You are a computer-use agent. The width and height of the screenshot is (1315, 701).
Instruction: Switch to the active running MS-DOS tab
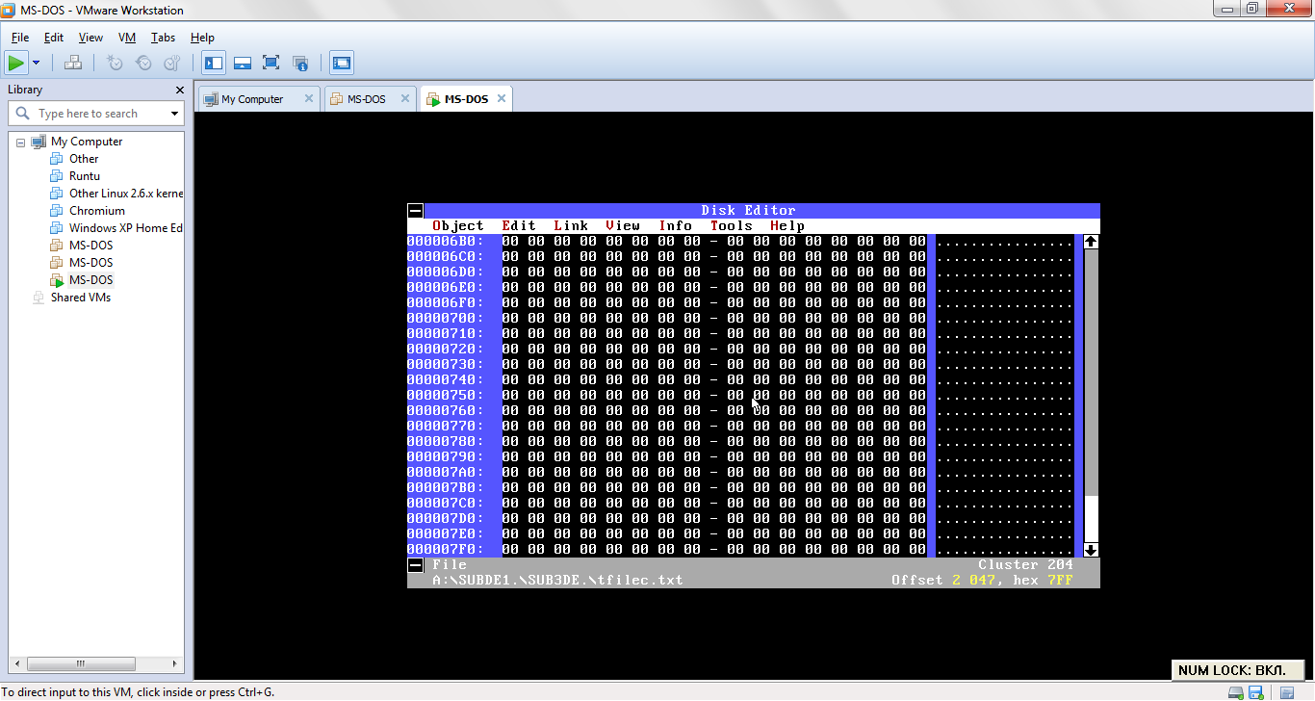[x=466, y=99]
